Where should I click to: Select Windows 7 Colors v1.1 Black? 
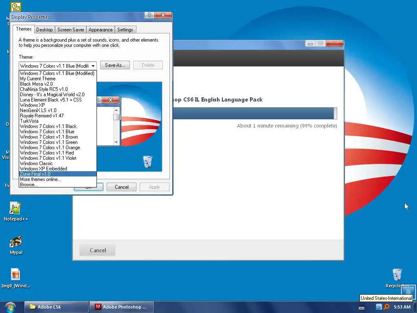pyautogui.click(x=57, y=126)
